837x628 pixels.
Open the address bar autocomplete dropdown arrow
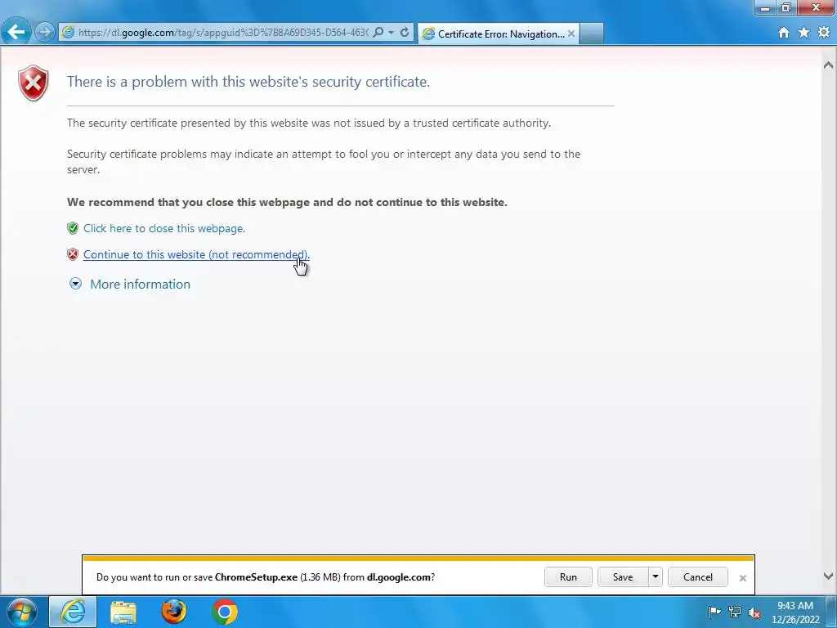click(392, 32)
